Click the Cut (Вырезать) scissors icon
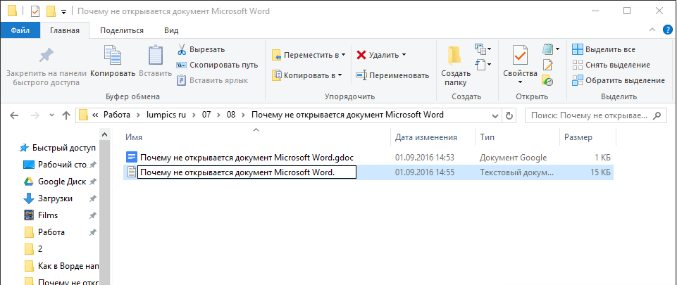Screen dimensions: 677x285 [x=181, y=49]
